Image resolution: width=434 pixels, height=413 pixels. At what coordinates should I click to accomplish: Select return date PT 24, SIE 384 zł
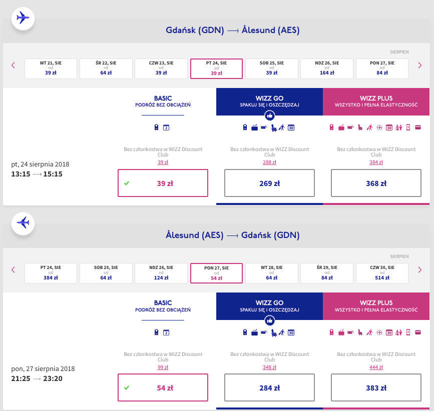coord(51,273)
